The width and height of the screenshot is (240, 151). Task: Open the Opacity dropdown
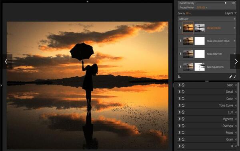(x=188, y=14)
